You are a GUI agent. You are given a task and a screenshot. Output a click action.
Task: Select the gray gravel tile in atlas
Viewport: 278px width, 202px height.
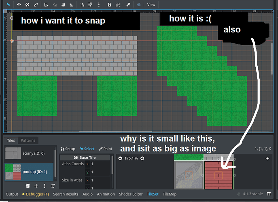point(189,175)
